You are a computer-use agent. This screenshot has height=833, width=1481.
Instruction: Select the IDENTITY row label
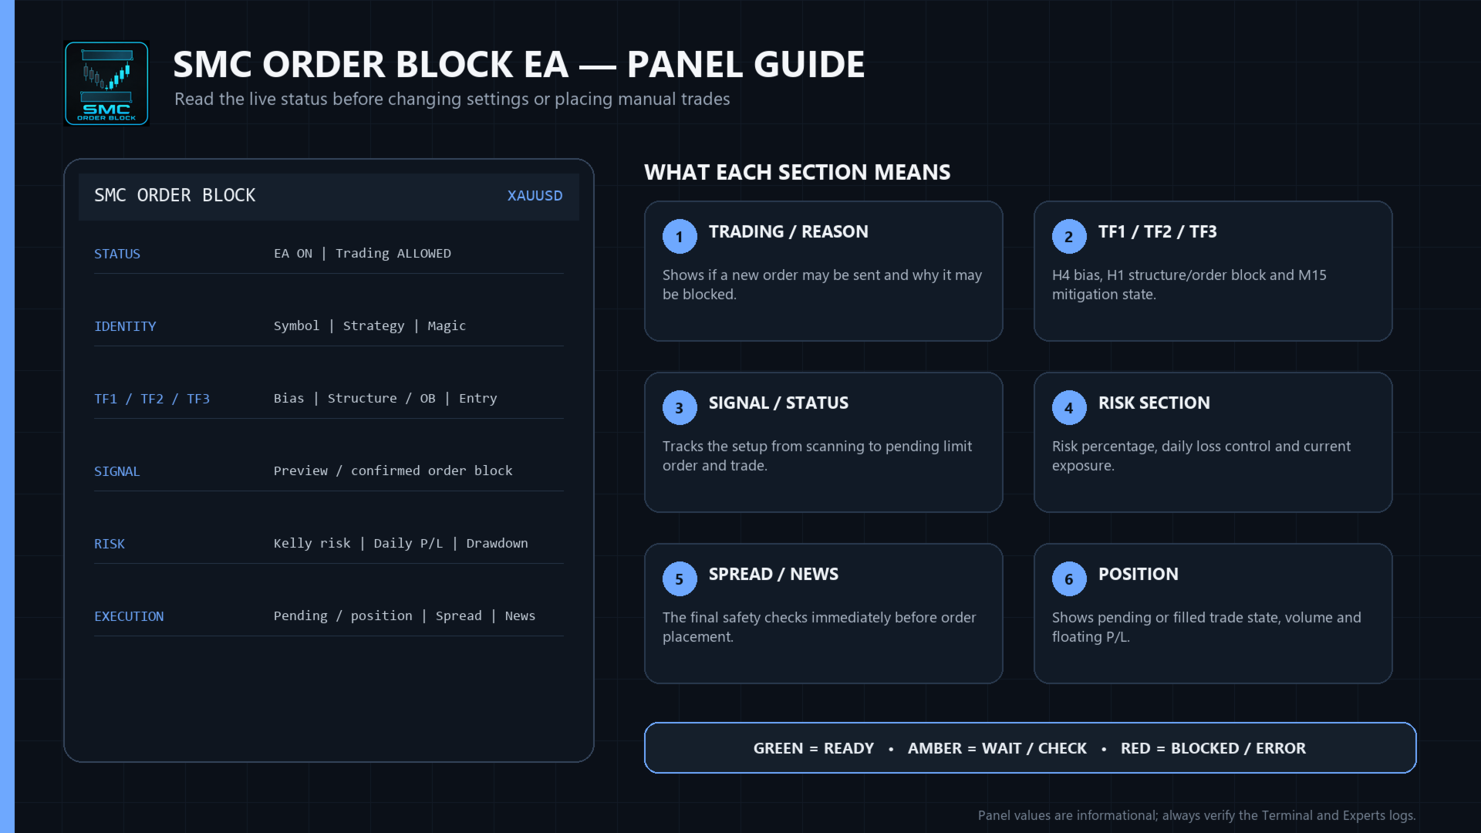point(125,326)
